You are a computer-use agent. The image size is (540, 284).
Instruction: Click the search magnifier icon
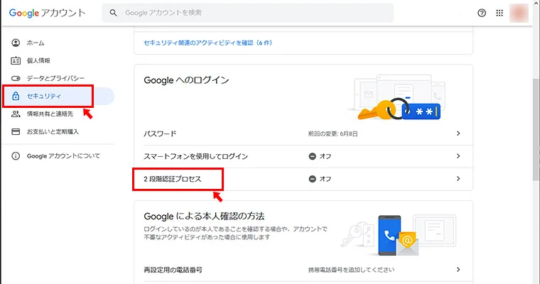pyautogui.click(x=113, y=13)
